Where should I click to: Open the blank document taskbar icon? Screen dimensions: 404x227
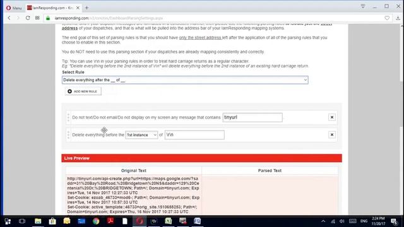pos(125,221)
